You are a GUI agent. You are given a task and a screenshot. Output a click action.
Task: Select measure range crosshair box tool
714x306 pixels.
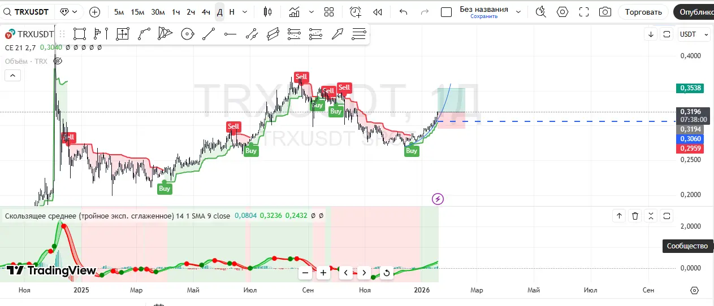pos(122,34)
